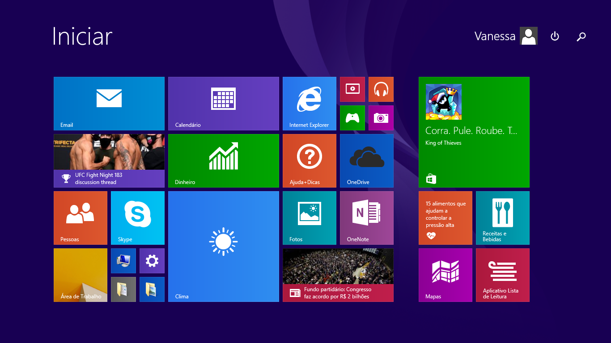Click the "Iniciar" heading text
Viewport: 611px width, 343px height.
click(82, 36)
